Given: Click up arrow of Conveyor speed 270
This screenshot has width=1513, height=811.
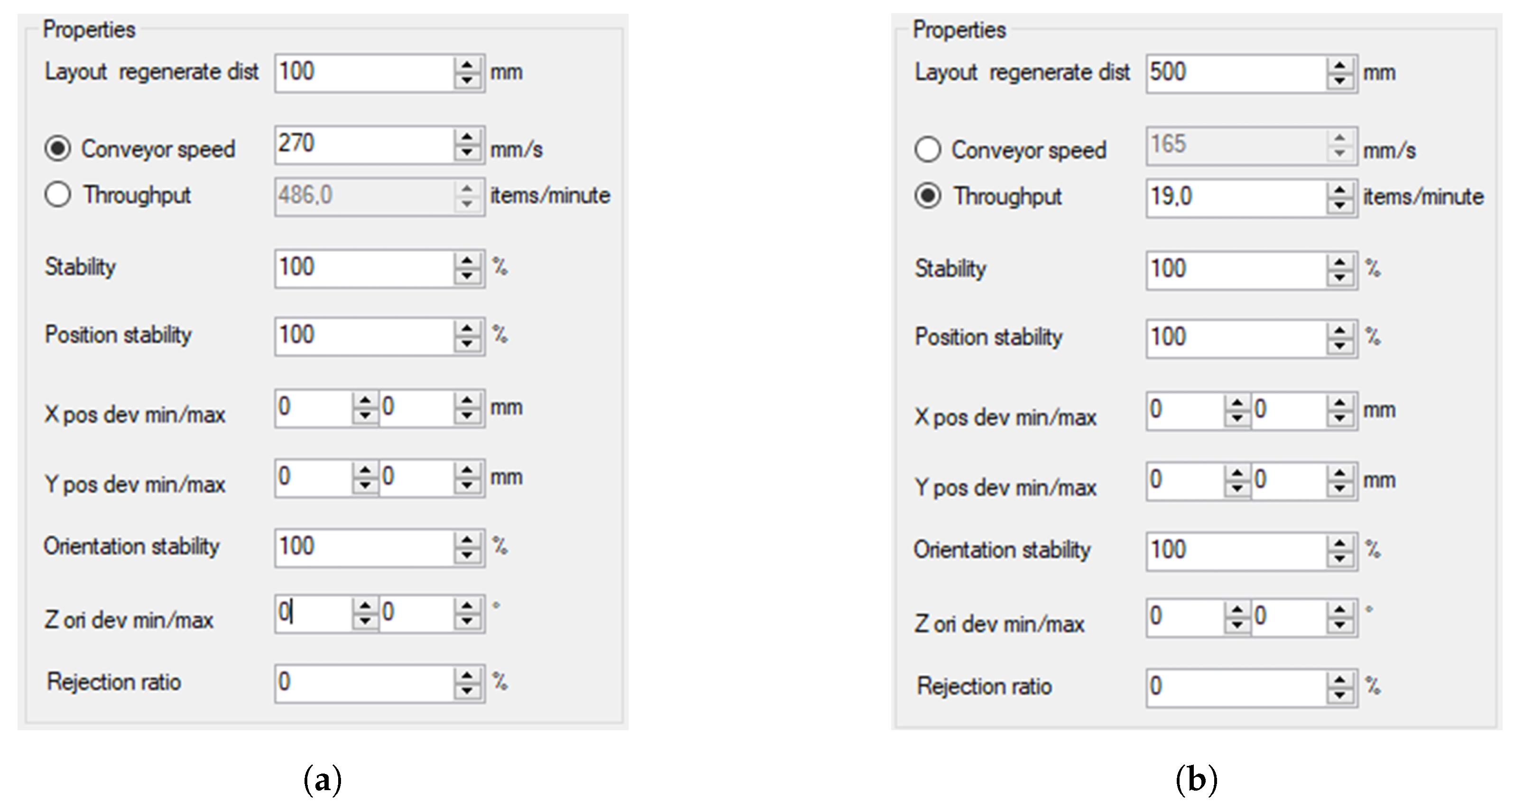Looking at the screenshot, I should (468, 137).
